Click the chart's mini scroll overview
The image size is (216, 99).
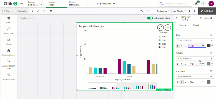(x=123, y=86)
